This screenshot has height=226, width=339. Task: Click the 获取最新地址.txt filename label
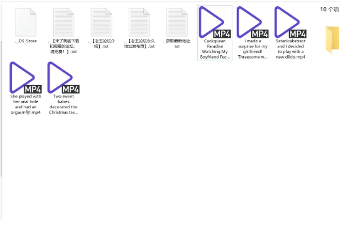[177, 44]
